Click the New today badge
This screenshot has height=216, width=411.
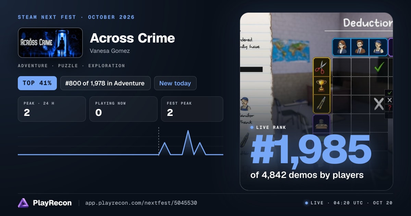tap(175, 83)
